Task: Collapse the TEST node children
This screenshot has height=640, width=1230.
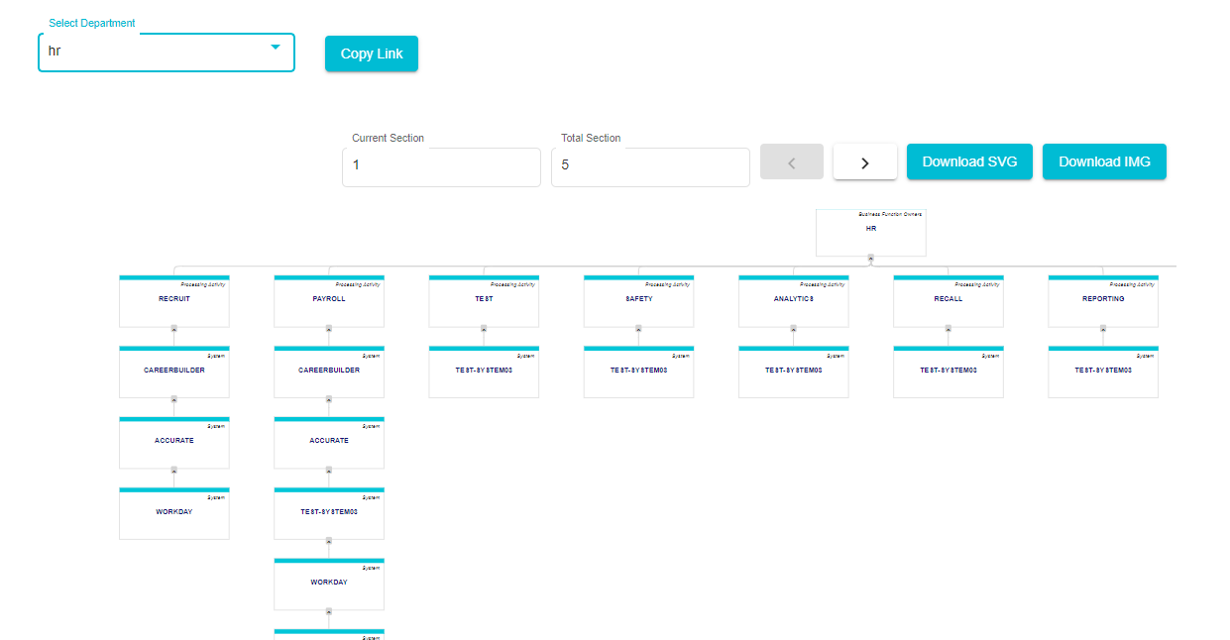Action: tap(484, 328)
